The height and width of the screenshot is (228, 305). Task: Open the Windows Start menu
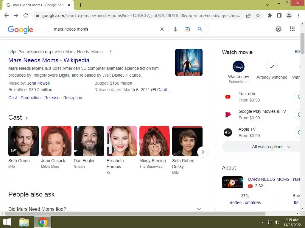pyautogui.click(x=7, y=222)
